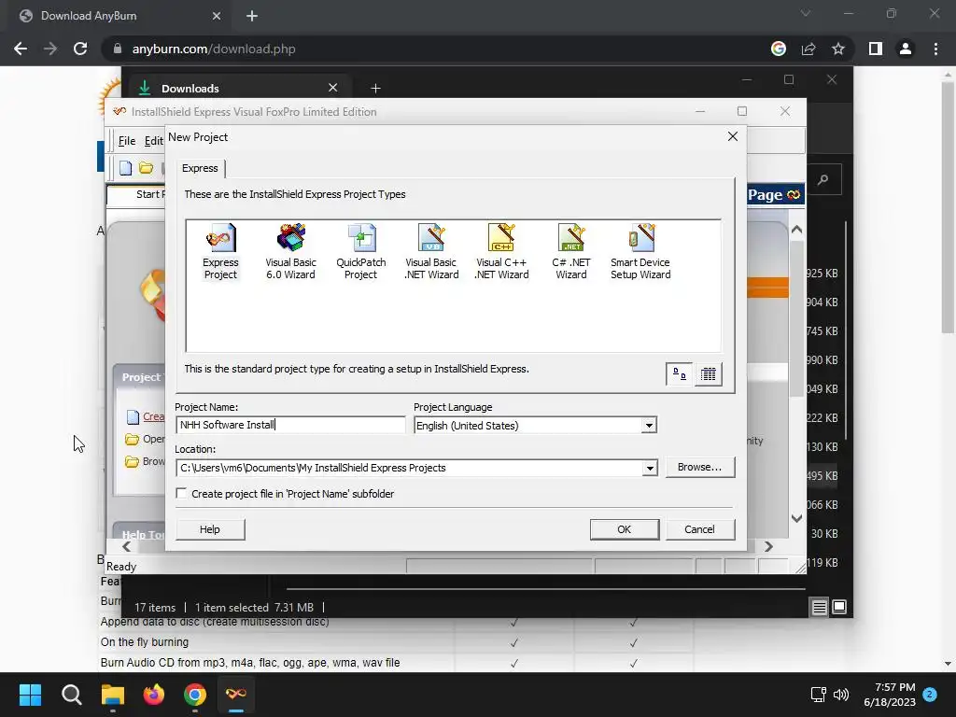Viewport: 956px width, 717px height.
Task: Open File Explorer from the taskbar
Action: [113, 695]
